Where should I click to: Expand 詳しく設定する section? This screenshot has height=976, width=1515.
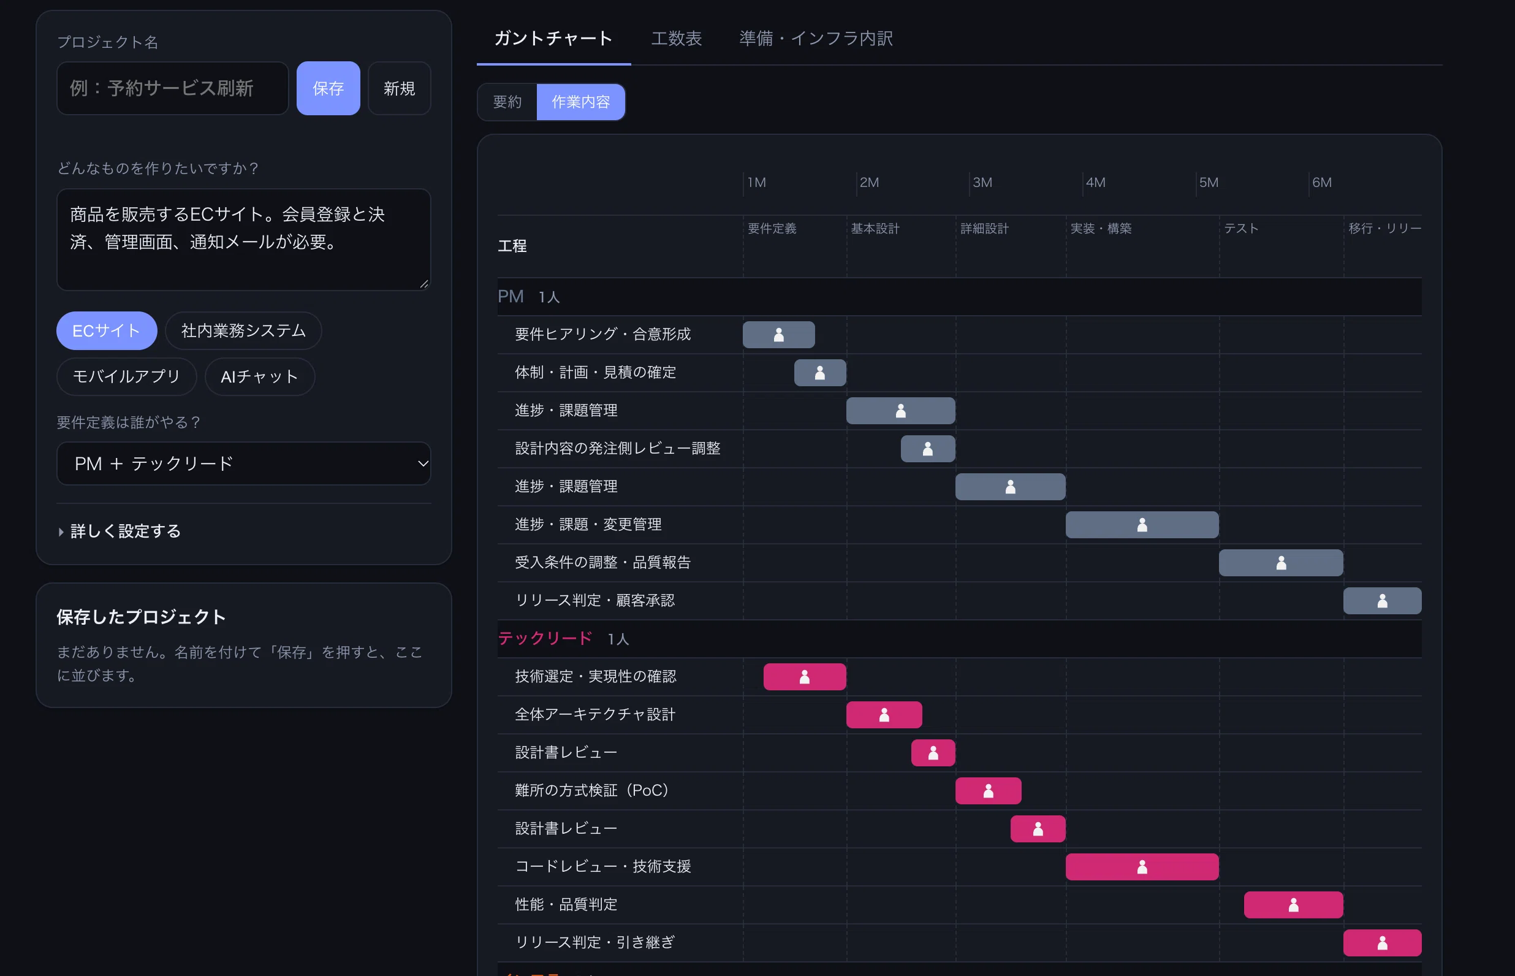119,531
